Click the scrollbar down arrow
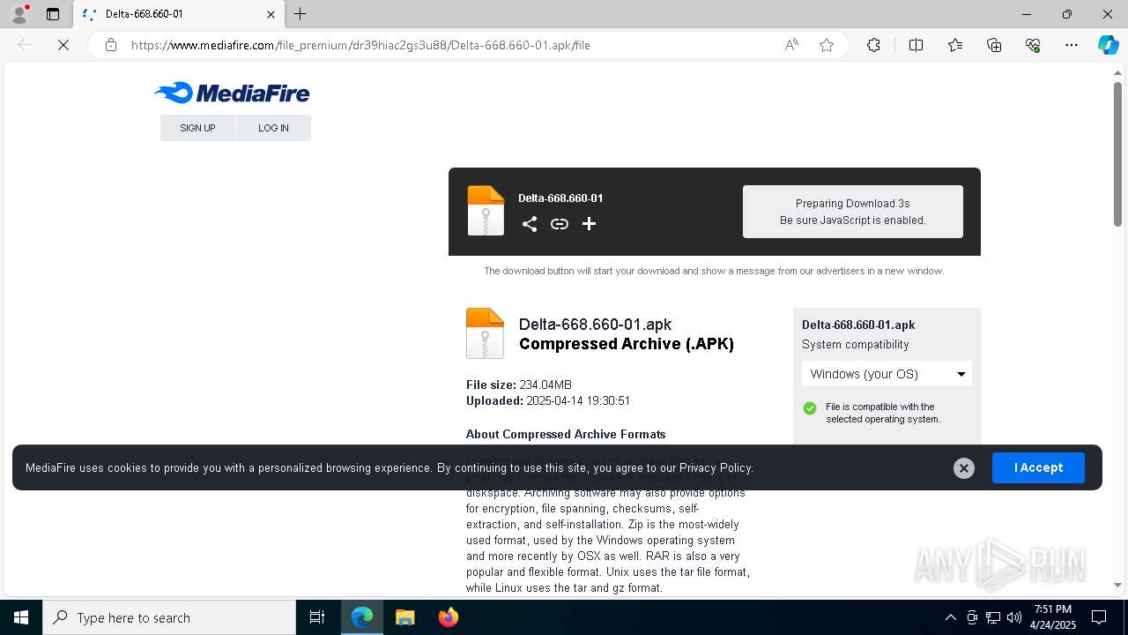1128x635 pixels. (1117, 585)
